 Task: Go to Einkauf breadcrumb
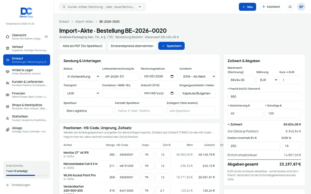tap(64, 21)
